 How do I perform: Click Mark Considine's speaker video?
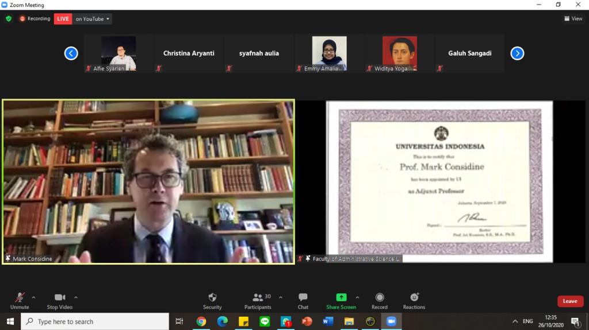148,182
